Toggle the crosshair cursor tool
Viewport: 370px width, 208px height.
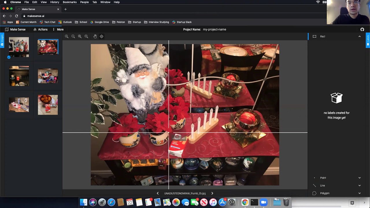tap(101, 36)
